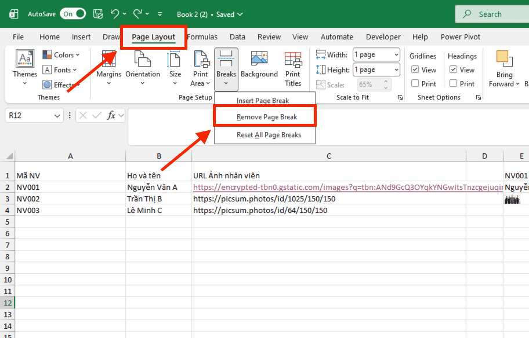The height and width of the screenshot is (338, 529).
Task: Open Customize Quick Access Toolbar menu
Action: (x=160, y=14)
